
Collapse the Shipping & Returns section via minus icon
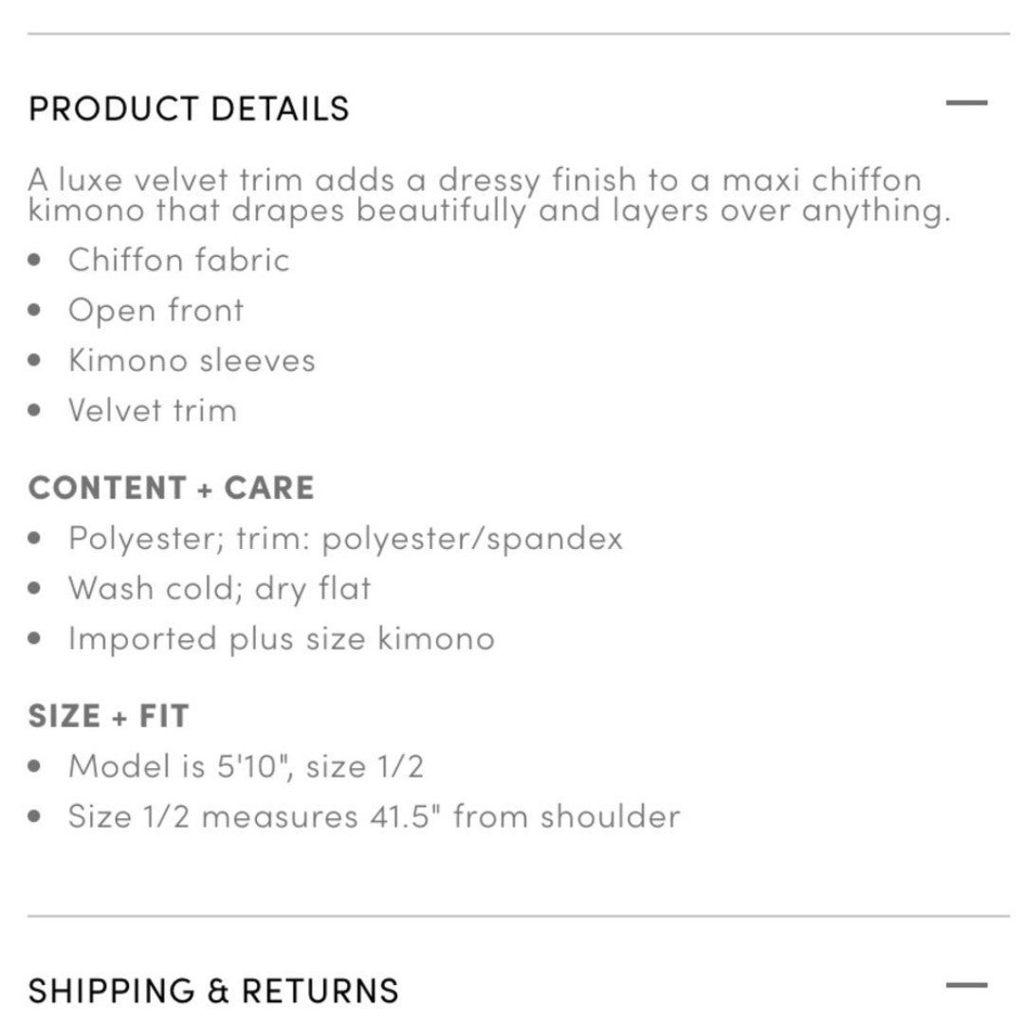click(x=966, y=985)
